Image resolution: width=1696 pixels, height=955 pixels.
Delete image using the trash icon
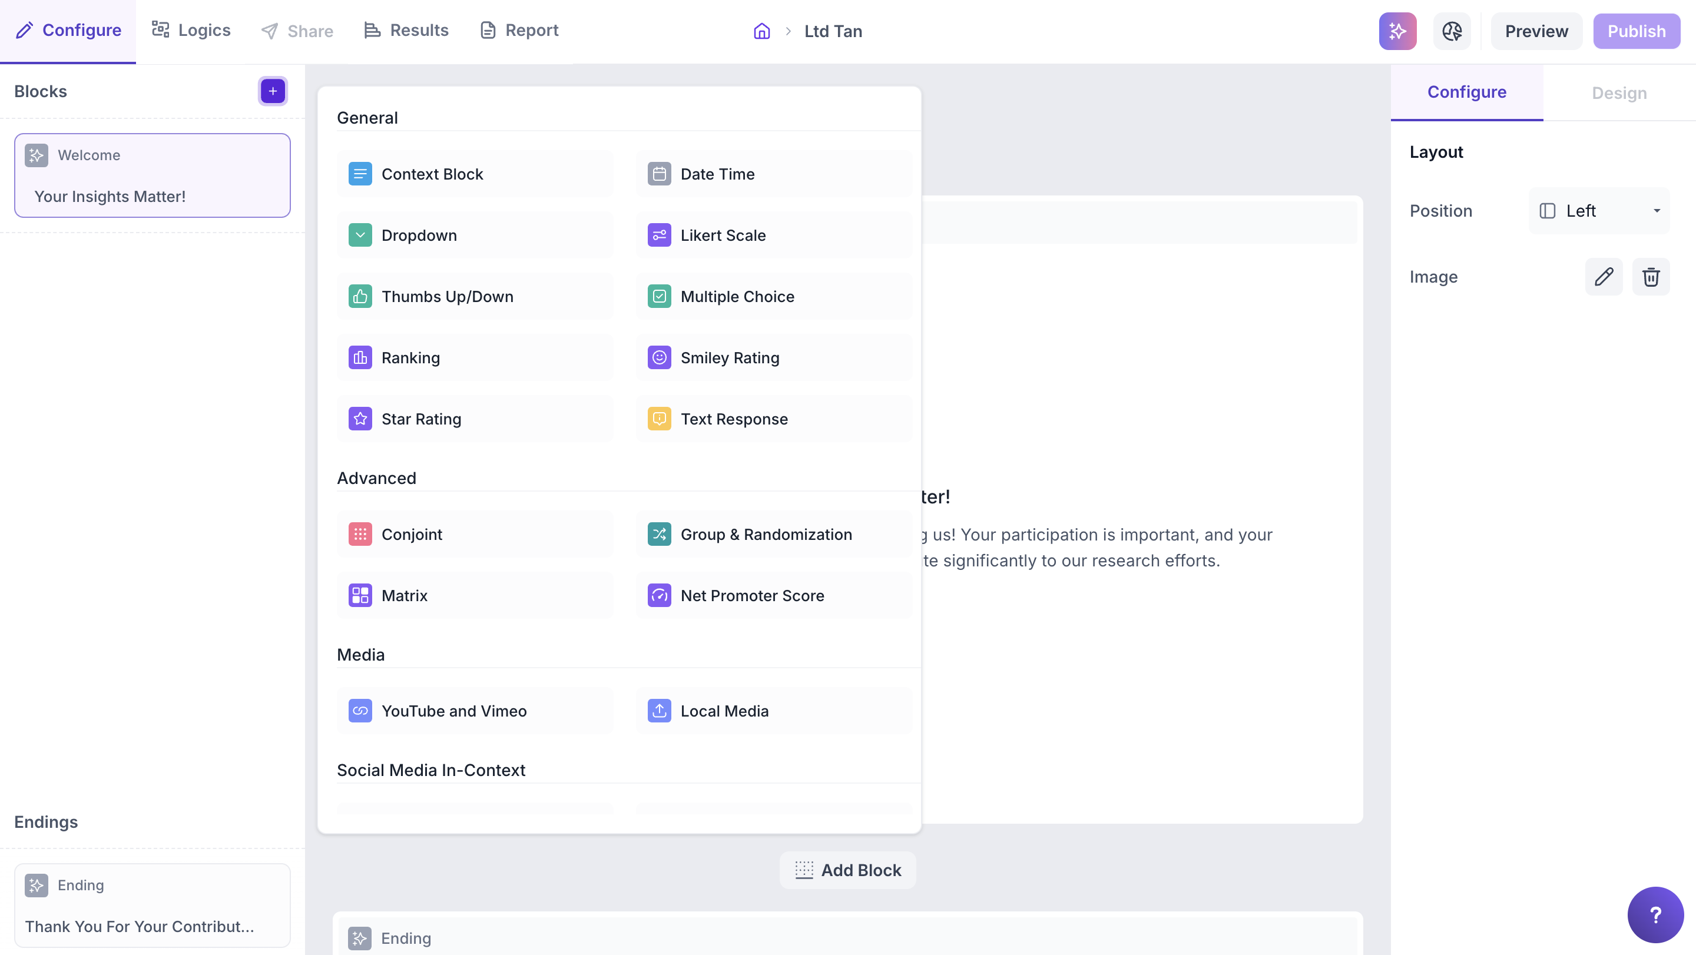(1650, 277)
